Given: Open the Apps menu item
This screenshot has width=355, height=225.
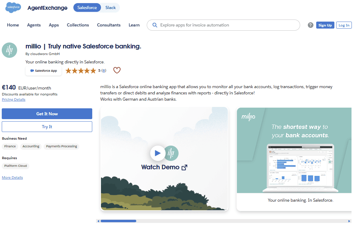Looking at the screenshot, I should pyautogui.click(x=54, y=25).
